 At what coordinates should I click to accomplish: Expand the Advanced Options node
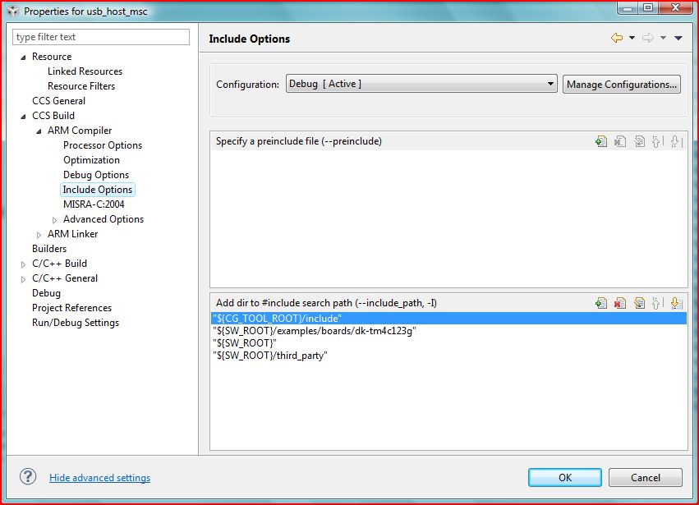click(54, 220)
